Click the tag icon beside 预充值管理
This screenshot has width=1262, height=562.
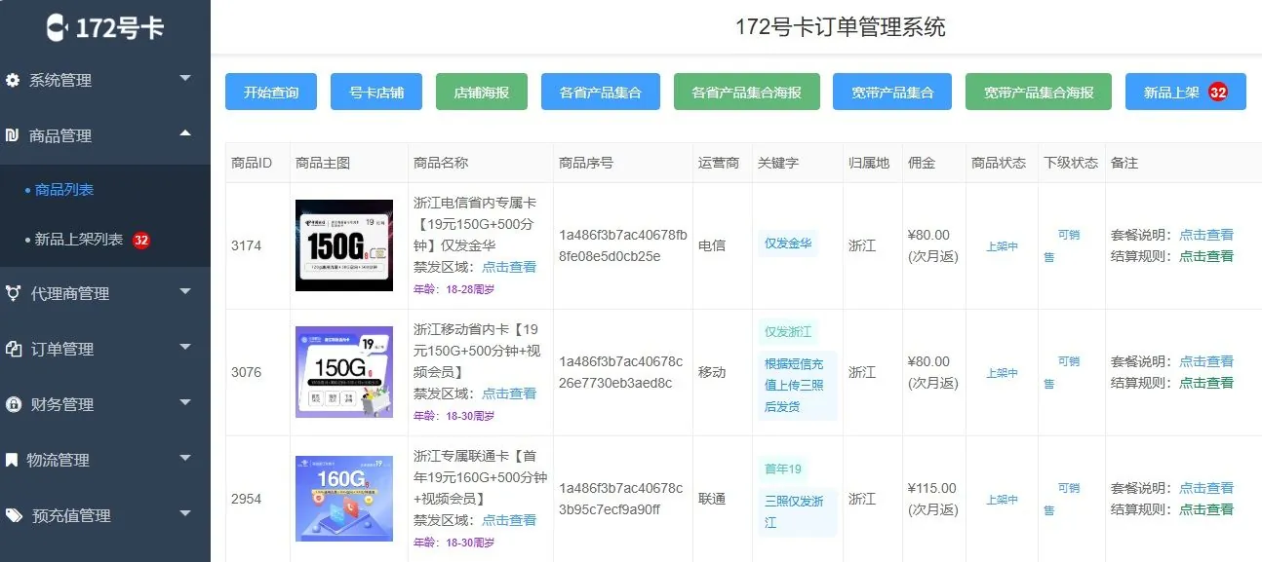[14, 515]
